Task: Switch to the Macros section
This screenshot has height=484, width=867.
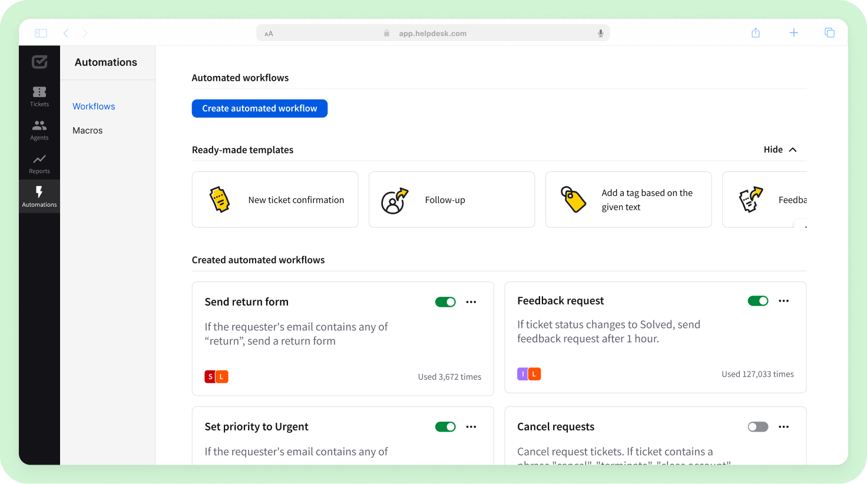Action: tap(87, 130)
